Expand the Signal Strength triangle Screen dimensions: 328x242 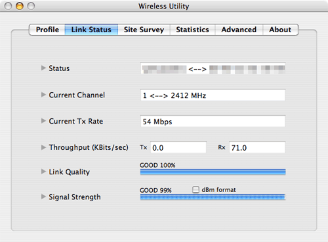(43, 197)
